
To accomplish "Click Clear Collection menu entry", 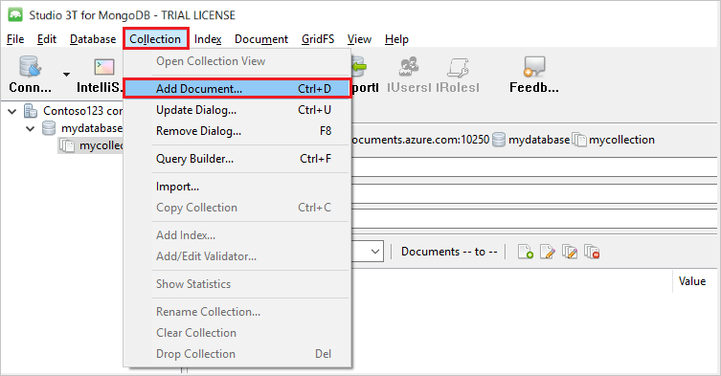I will 237,332.
